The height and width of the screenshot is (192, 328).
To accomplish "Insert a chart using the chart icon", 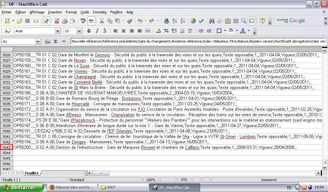I will click(193, 21).
